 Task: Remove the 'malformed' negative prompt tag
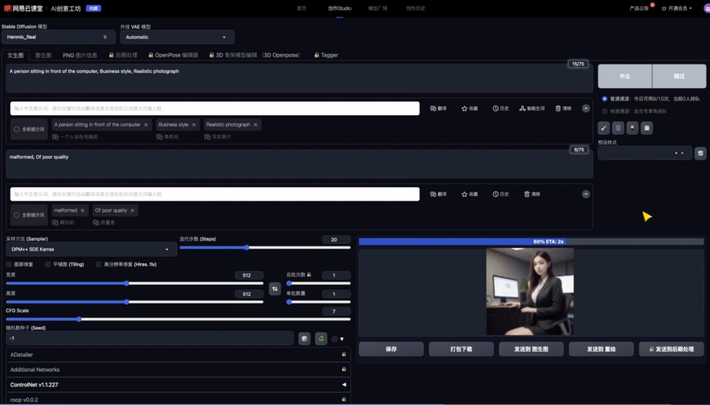point(82,210)
